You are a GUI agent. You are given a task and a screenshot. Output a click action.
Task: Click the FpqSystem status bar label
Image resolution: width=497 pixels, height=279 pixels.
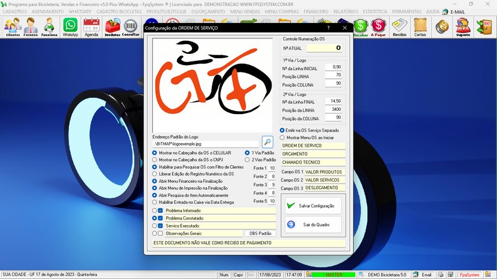tap(470, 275)
